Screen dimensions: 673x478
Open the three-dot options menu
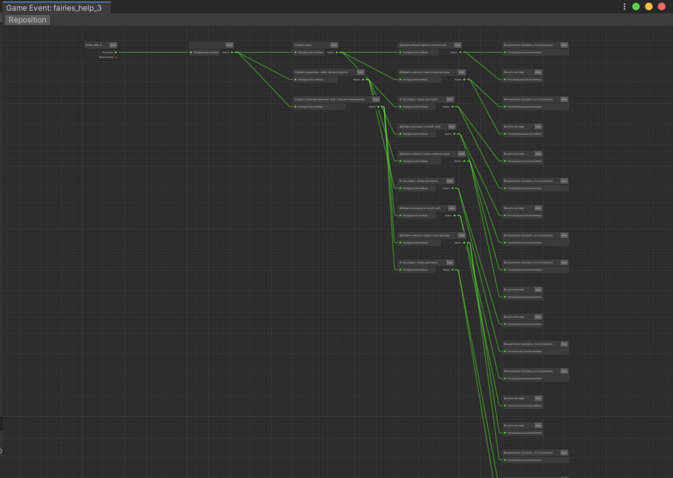click(624, 6)
